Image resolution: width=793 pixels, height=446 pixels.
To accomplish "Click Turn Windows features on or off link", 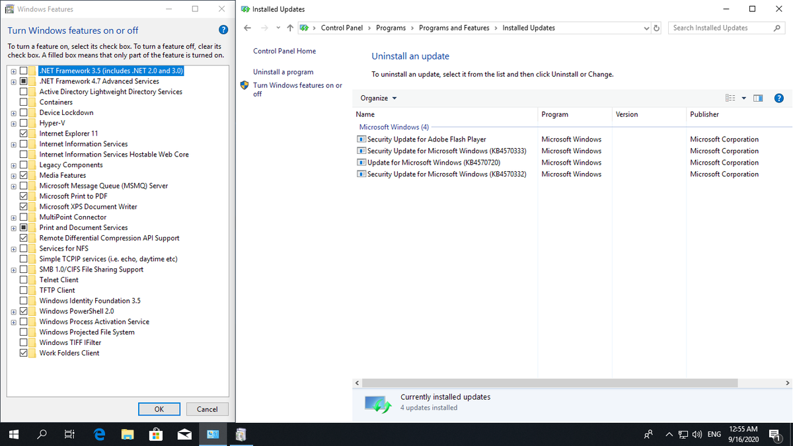I will coord(297,89).
